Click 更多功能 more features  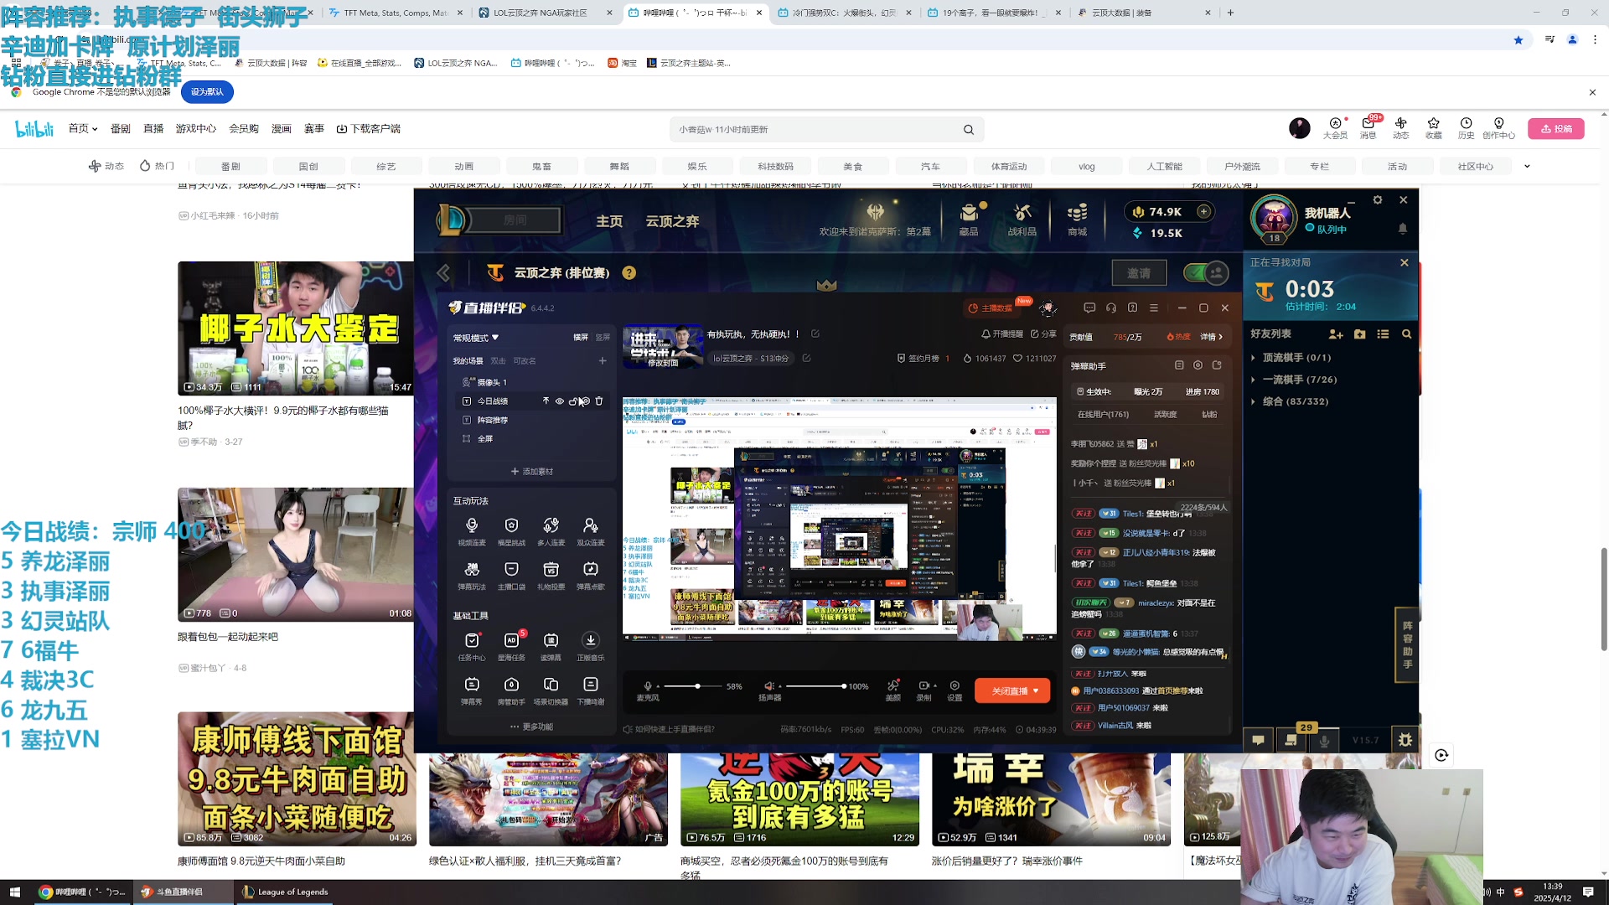[x=531, y=727]
